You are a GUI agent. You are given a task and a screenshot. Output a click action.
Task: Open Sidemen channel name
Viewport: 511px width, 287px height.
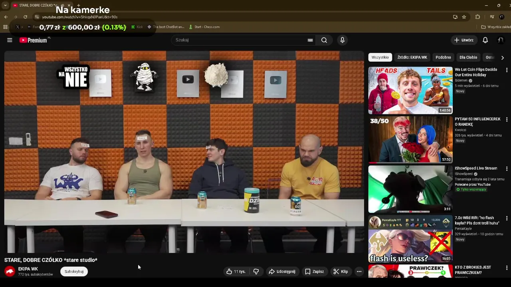tap(461, 81)
